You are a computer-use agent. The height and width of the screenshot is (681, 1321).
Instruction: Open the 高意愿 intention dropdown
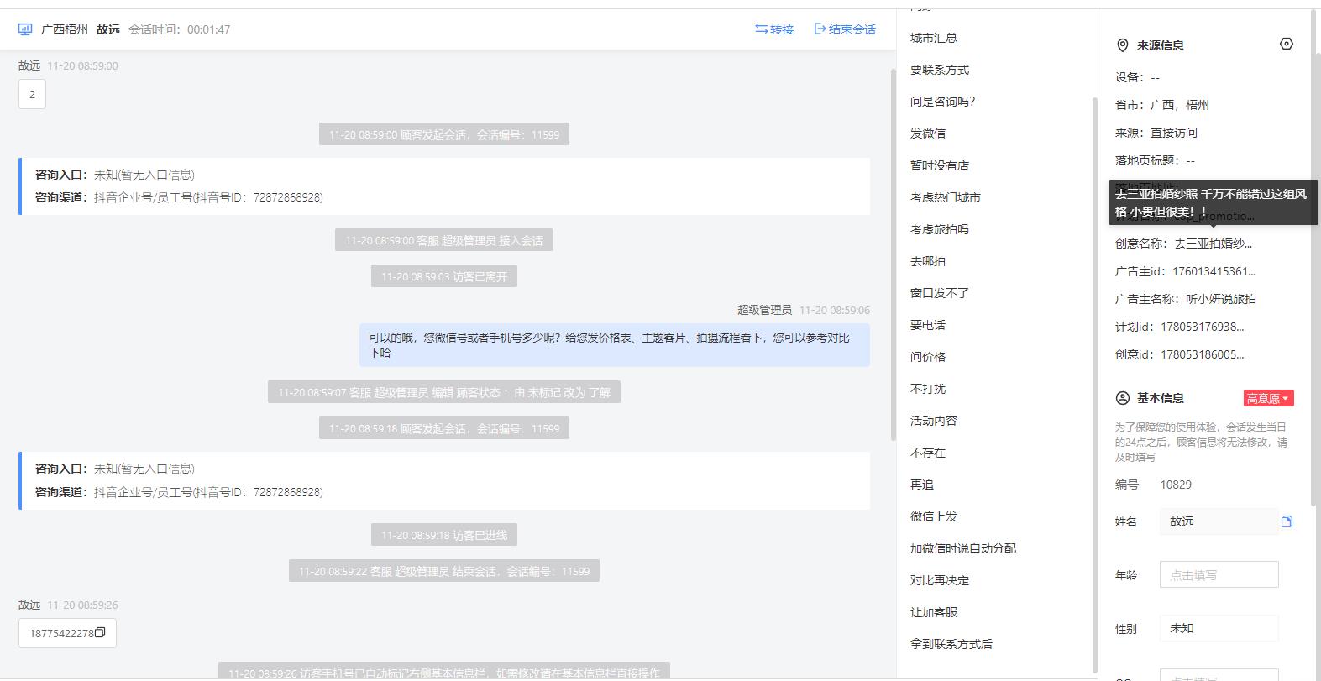pyautogui.click(x=1268, y=398)
